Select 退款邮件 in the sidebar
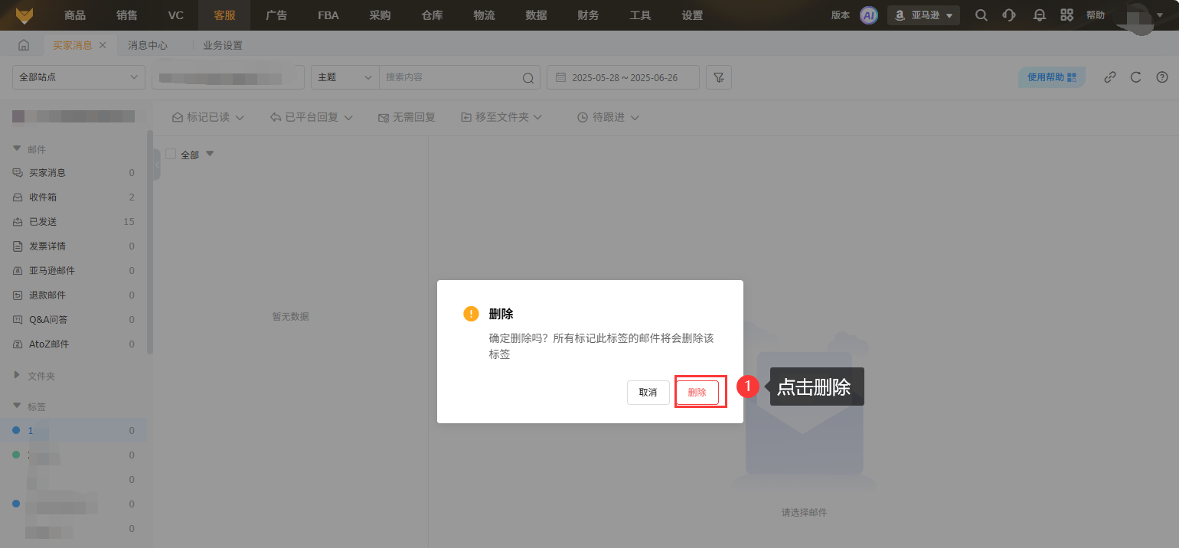The width and height of the screenshot is (1179, 548). (x=73, y=295)
